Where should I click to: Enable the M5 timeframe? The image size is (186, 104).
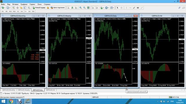tap(6, 12)
